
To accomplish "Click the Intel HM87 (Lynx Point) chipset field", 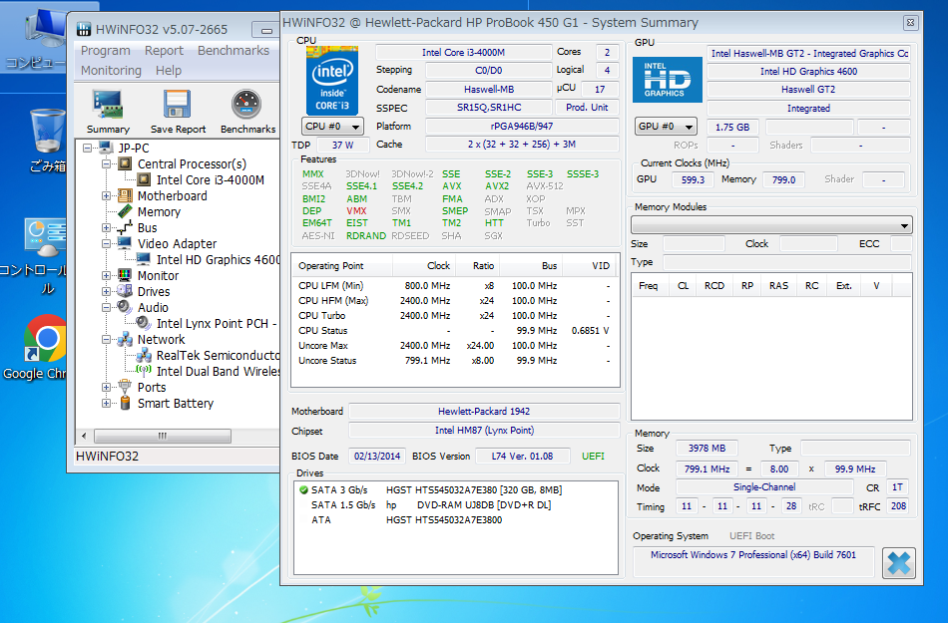I will click(x=484, y=431).
